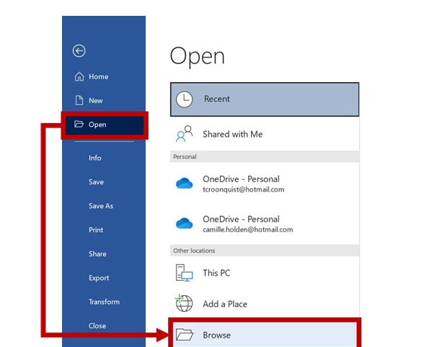Image resolution: width=424 pixels, height=347 pixels.
Task: Select Open in the backstage menu
Action: coord(105,125)
